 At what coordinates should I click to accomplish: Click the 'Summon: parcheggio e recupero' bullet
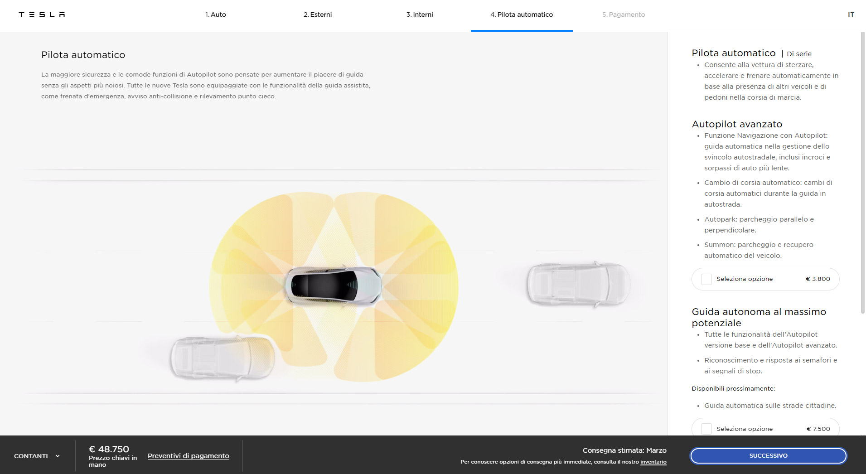pyautogui.click(x=759, y=250)
